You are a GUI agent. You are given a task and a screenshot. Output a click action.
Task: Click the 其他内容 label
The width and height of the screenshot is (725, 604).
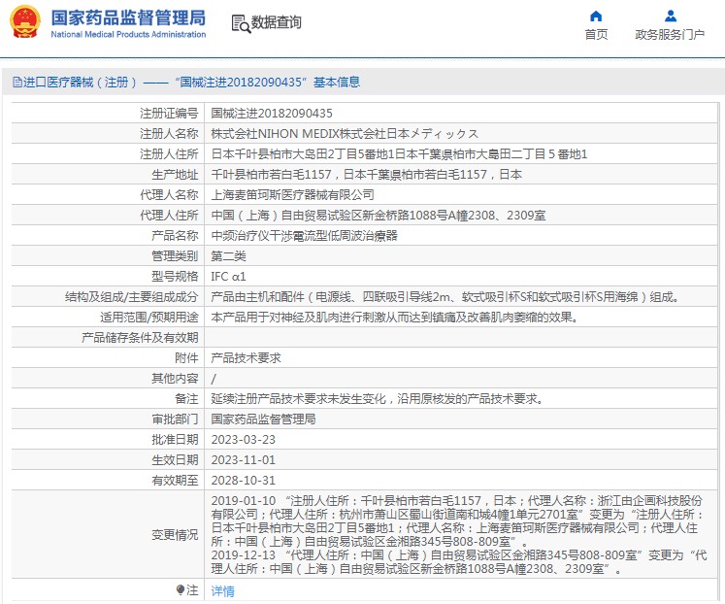pos(175,379)
